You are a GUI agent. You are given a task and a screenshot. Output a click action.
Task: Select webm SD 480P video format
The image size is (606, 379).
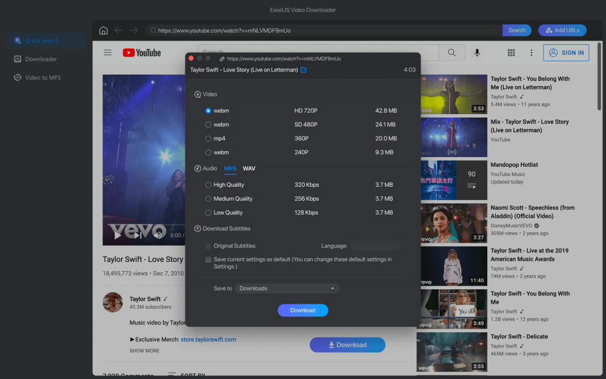pyautogui.click(x=208, y=124)
